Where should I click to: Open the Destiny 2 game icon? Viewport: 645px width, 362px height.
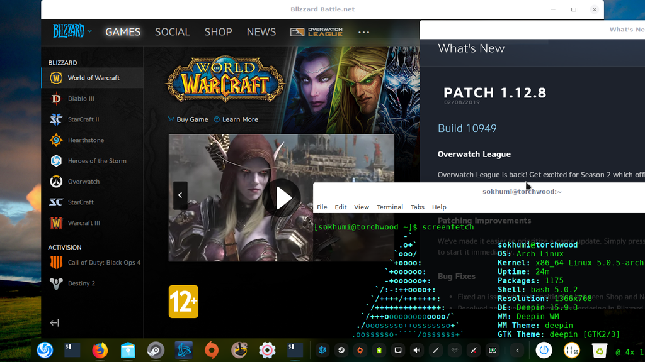pyautogui.click(x=56, y=283)
